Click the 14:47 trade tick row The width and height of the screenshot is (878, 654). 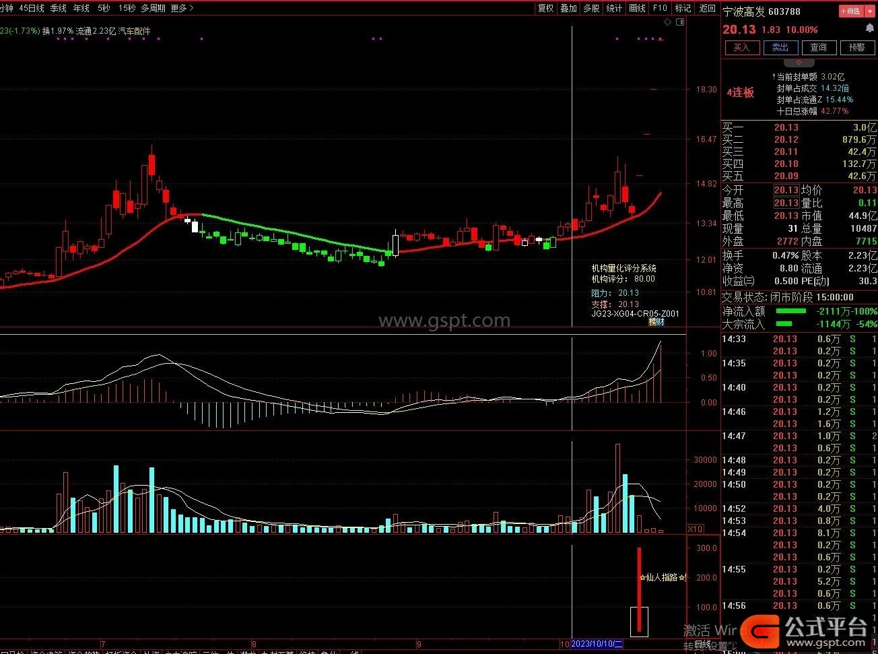click(x=799, y=436)
